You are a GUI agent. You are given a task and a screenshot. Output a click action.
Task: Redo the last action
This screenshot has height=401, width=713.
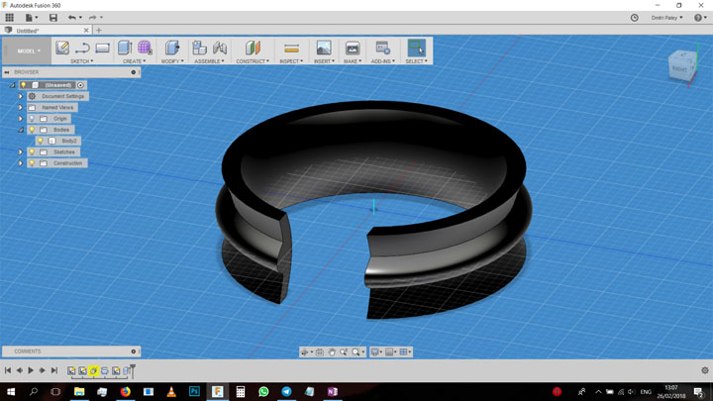[x=92, y=17]
